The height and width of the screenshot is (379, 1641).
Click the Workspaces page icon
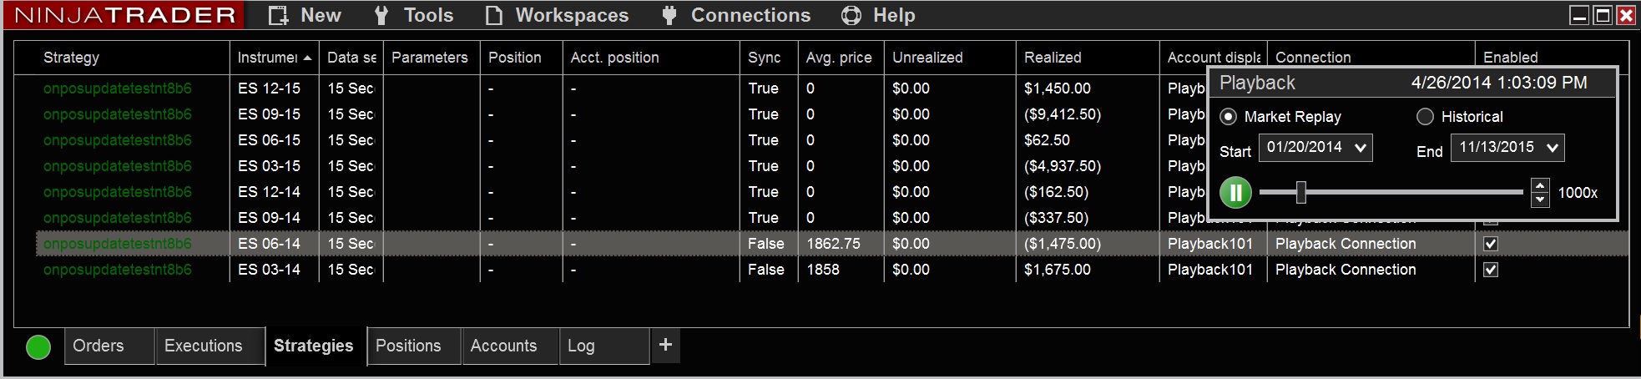[494, 15]
